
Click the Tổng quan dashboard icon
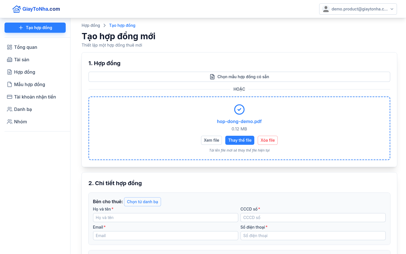tap(10, 47)
